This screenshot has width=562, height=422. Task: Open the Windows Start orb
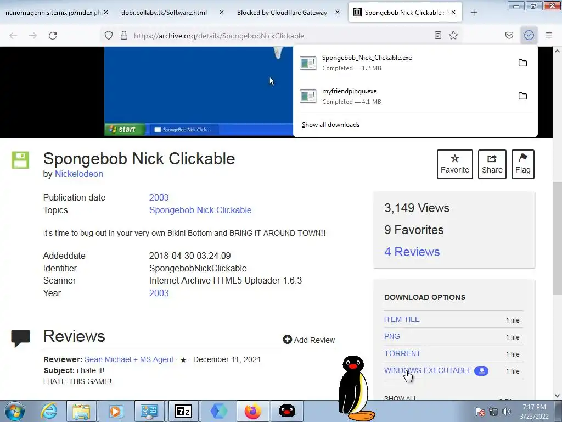click(15, 411)
